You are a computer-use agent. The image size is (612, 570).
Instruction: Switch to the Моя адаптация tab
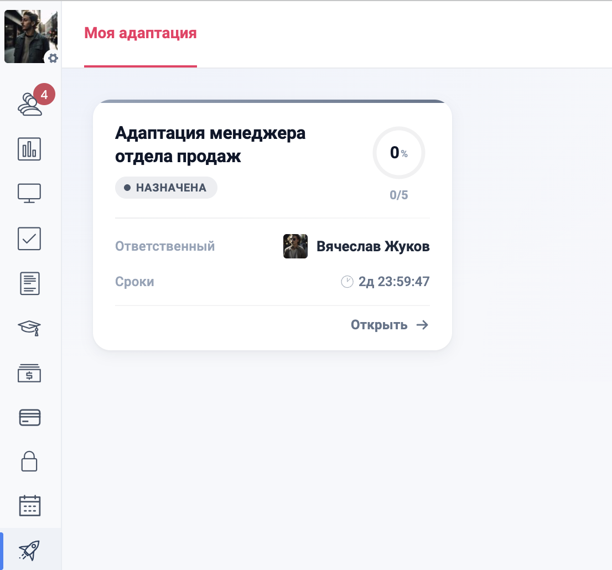pos(140,33)
